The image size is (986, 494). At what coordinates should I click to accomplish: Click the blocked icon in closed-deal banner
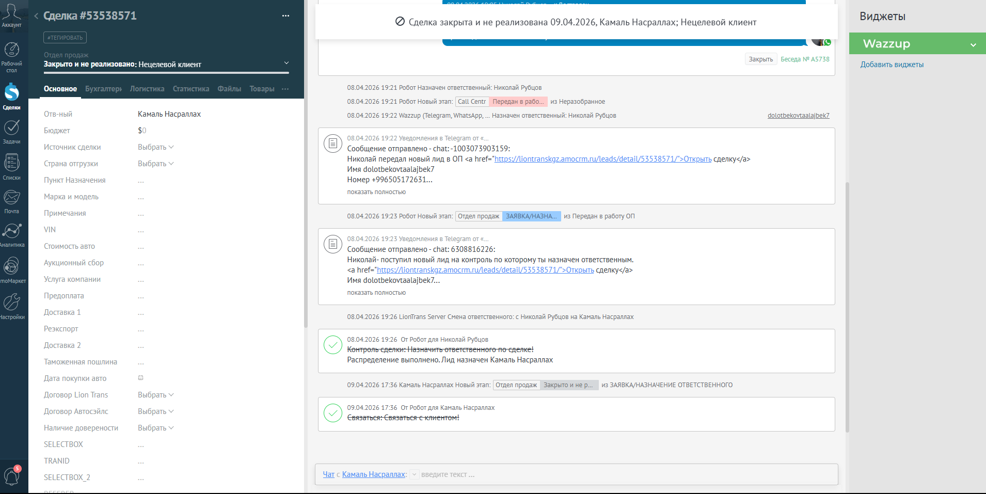pos(400,22)
